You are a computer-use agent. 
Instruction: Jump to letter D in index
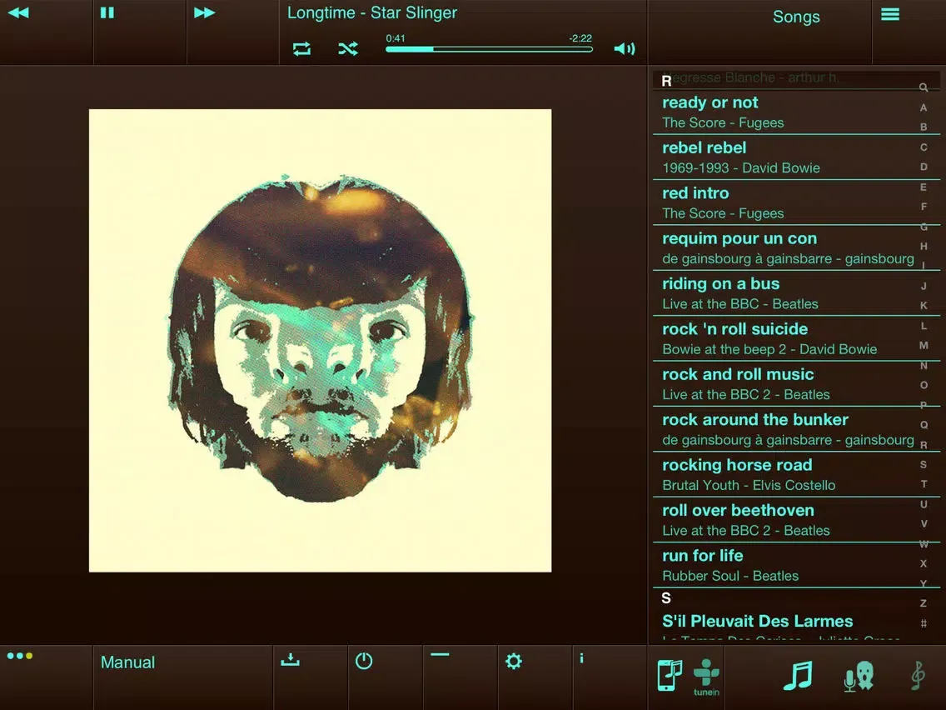923,167
